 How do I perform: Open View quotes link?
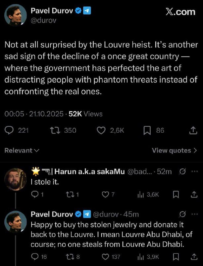click(171, 150)
